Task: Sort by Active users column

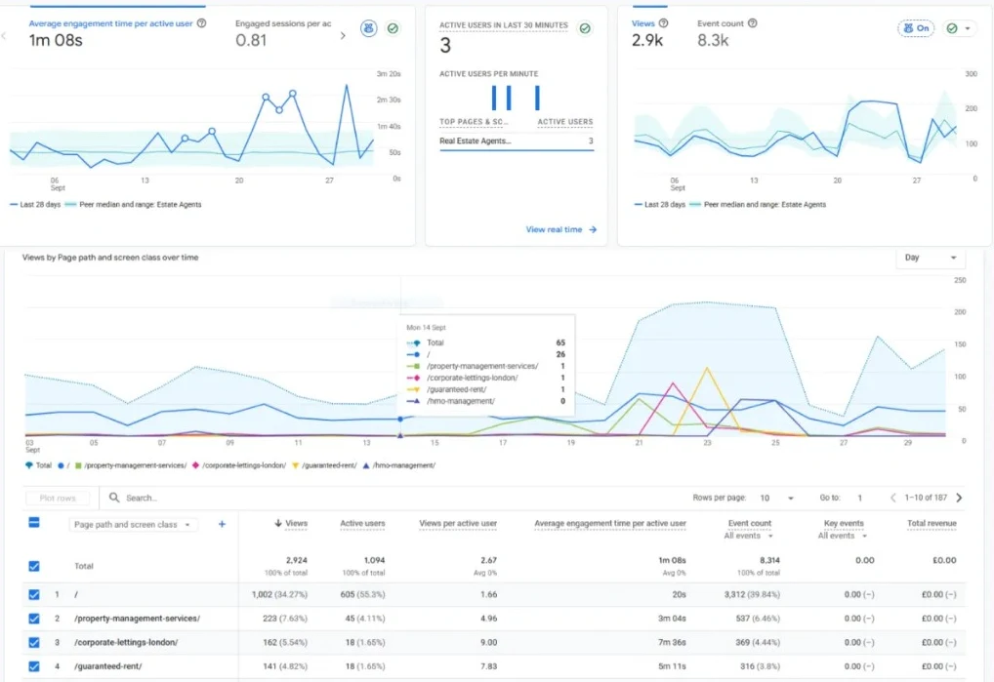Action: click(x=362, y=523)
